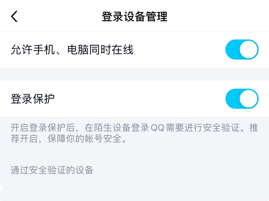Click the white knob of 登录保护 toggle
269x201 pixels.
point(249,99)
